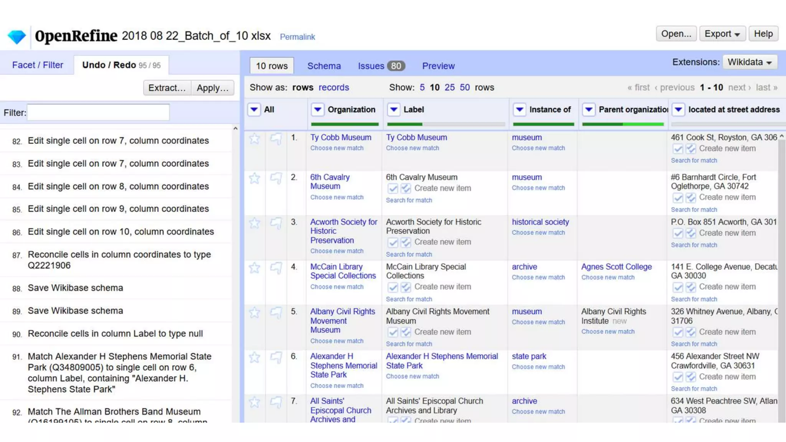The image size is (786, 442).
Task: Switch to the Schema tab
Action: pyautogui.click(x=324, y=66)
